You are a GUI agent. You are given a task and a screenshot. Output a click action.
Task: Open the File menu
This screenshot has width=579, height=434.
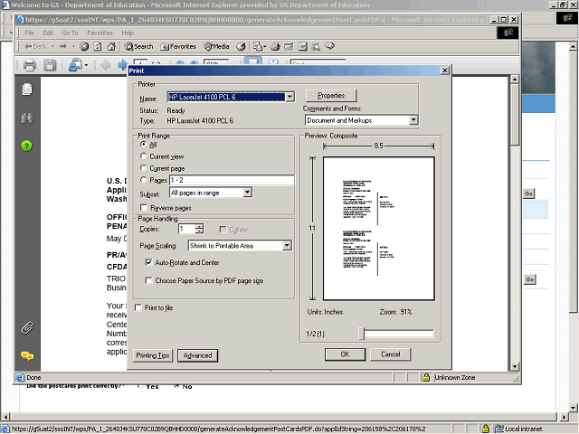[30, 33]
